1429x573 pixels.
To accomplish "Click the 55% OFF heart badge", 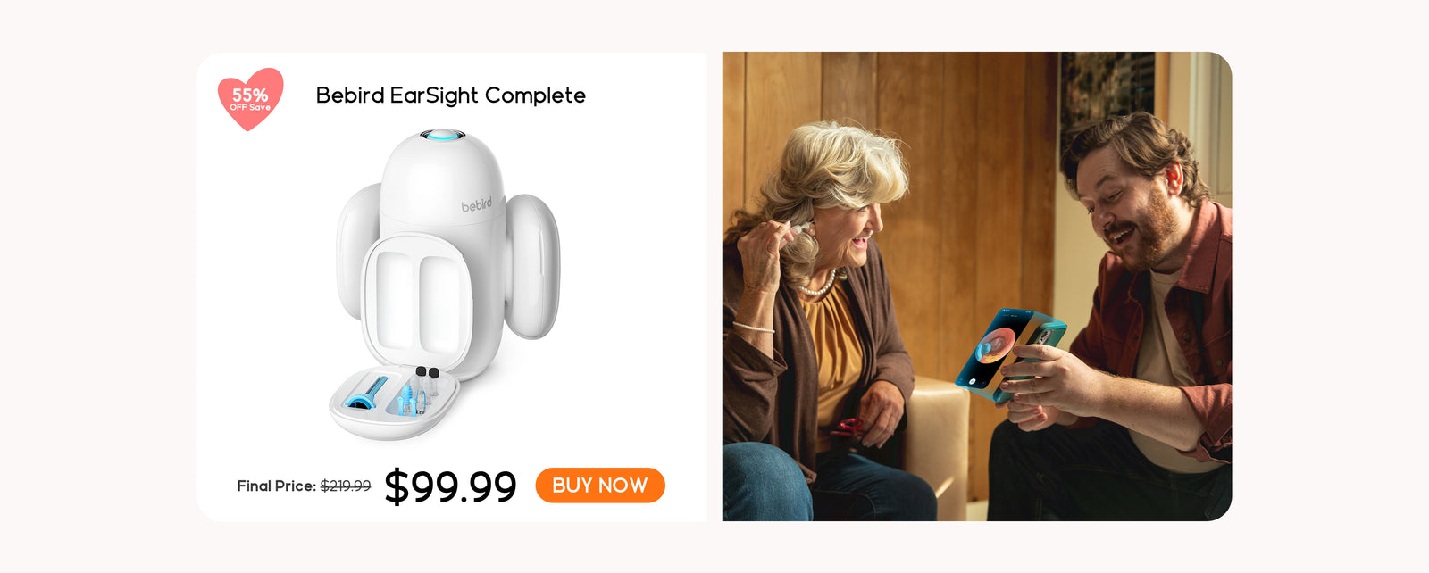I will coord(251,99).
